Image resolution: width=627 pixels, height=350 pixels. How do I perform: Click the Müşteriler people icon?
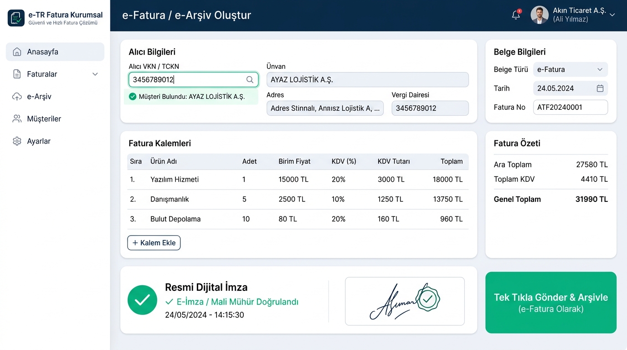[x=17, y=118]
